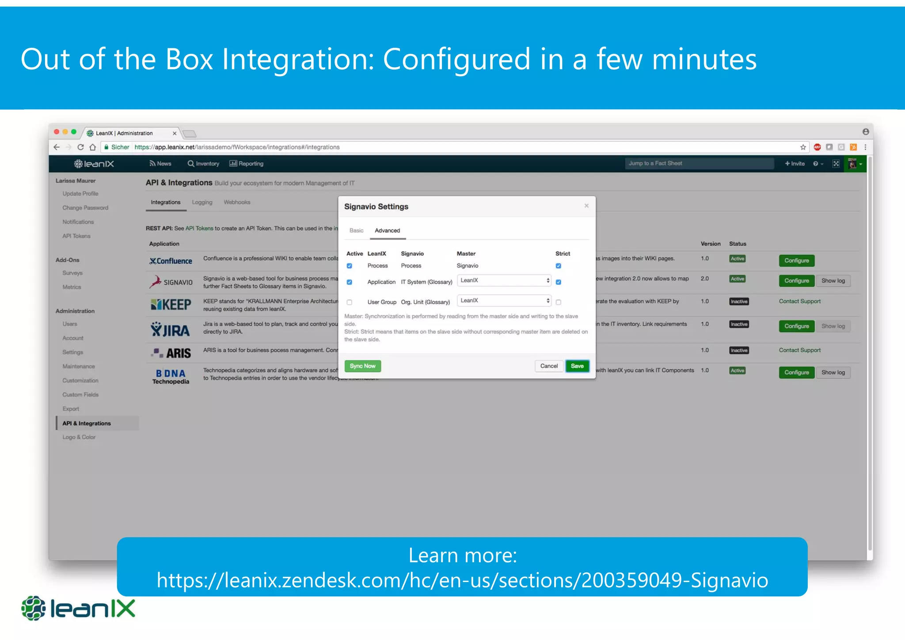Go to browser home icon
This screenshot has width=905, height=640.
(92, 147)
